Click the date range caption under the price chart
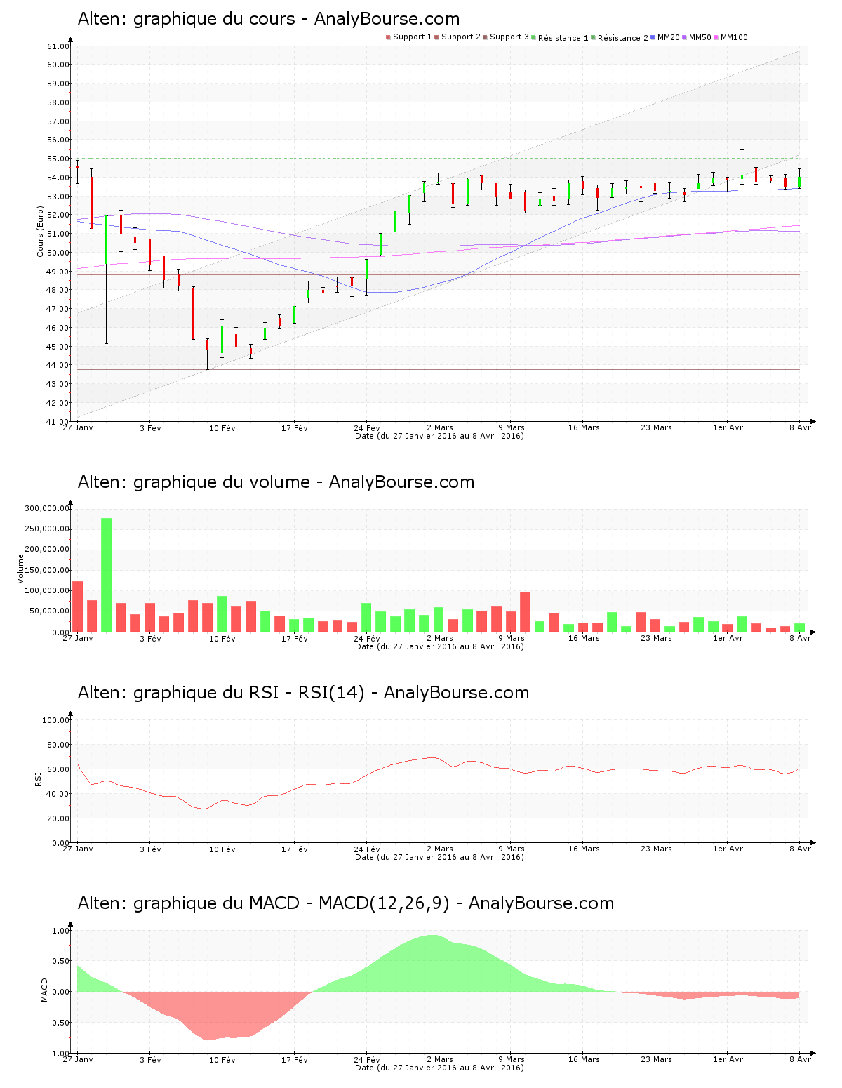842x1088 pixels. point(439,436)
